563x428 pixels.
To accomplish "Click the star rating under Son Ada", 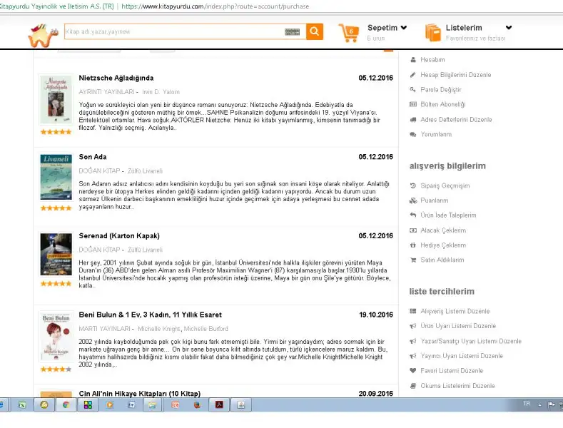I will coord(56,208).
